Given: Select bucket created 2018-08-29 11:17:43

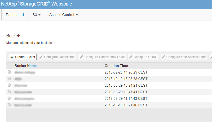Looking at the screenshot, I should [x=9, y=98].
